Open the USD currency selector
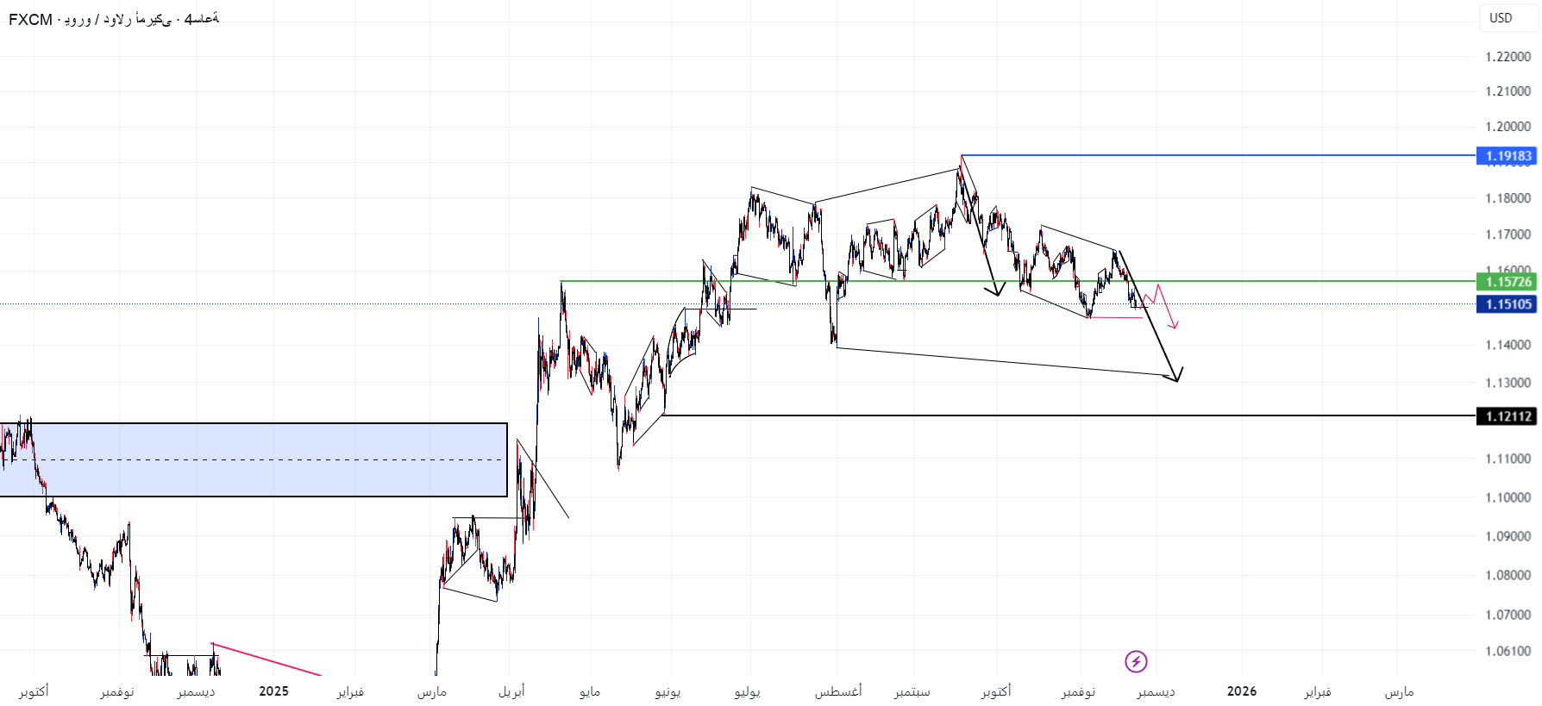The width and height of the screenshot is (1542, 706). pyautogui.click(x=1501, y=18)
